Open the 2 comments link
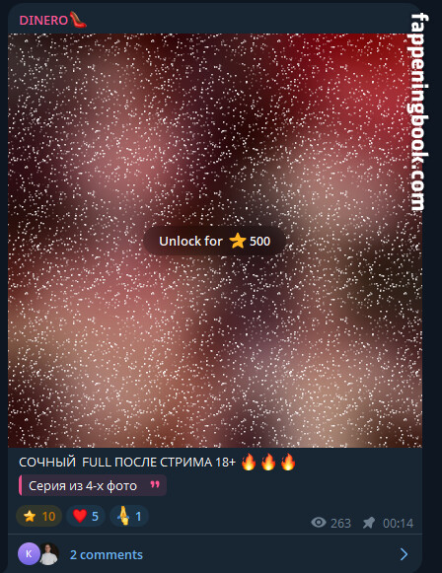 (107, 554)
